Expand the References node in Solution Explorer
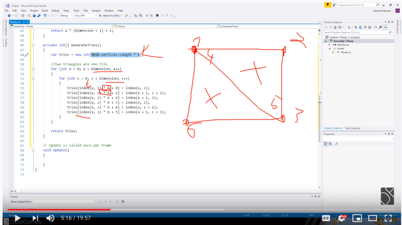The image size is (402, 225). pyautogui.click(x=329, y=45)
